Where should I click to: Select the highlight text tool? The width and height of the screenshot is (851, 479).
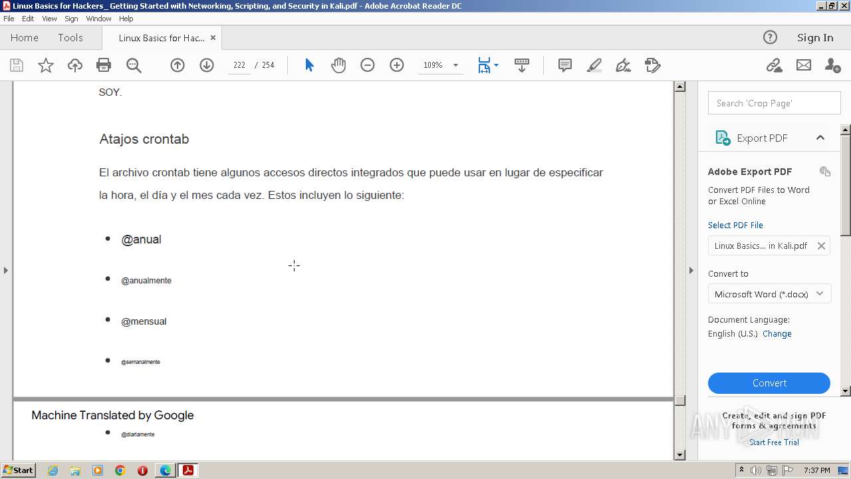[594, 65]
